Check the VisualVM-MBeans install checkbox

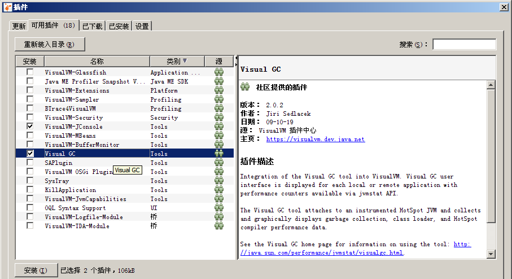click(x=30, y=135)
